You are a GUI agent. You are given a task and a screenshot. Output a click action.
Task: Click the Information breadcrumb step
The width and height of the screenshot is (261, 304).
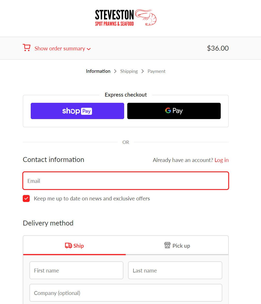point(98,71)
